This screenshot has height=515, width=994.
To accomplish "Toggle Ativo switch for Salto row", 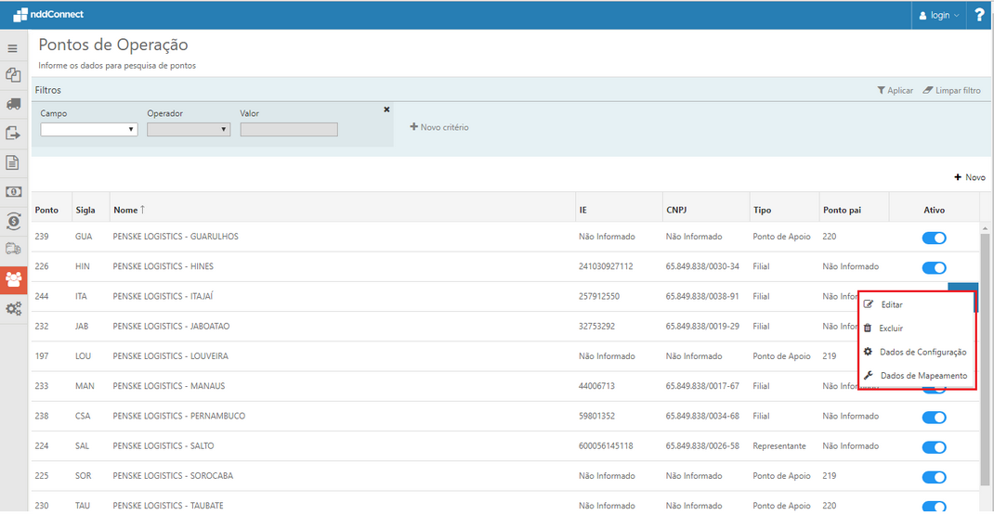I will coord(934,447).
